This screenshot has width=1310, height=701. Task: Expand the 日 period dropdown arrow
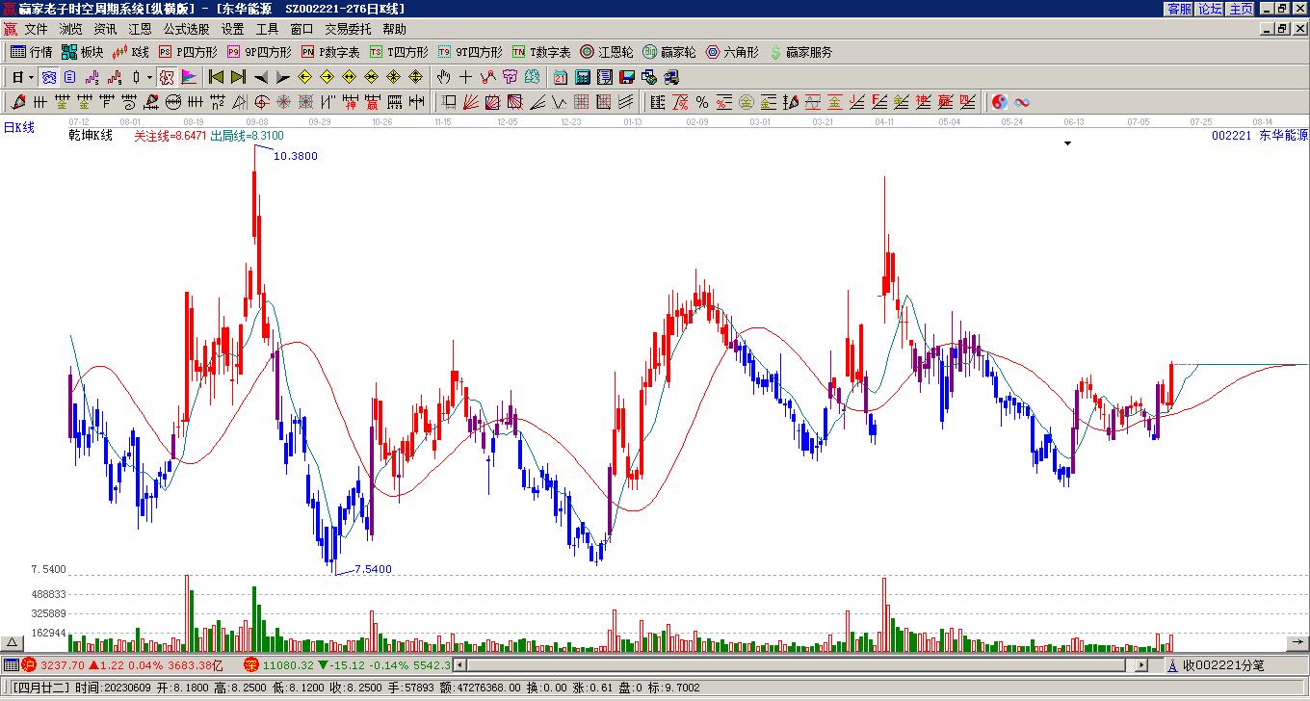click(32, 77)
